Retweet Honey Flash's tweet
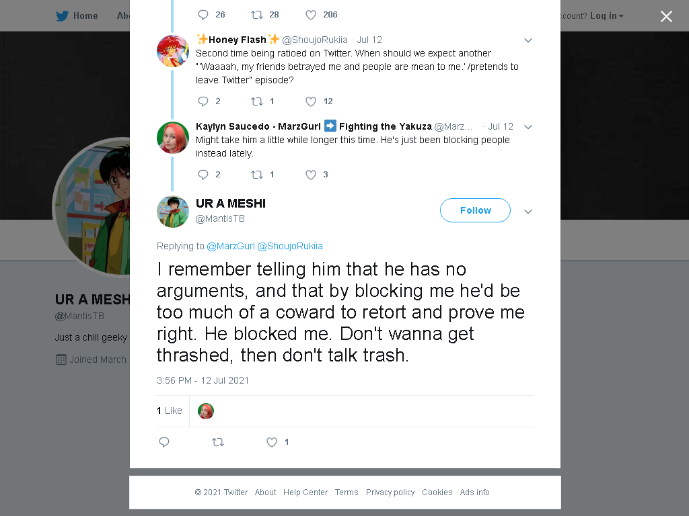689x516 pixels. coord(256,101)
